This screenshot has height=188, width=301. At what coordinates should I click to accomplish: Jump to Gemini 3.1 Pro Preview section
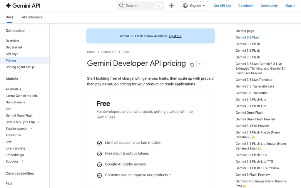252,126
